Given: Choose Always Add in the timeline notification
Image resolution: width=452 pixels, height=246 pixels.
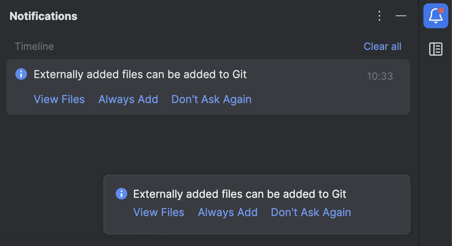Looking at the screenshot, I should click(x=128, y=99).
